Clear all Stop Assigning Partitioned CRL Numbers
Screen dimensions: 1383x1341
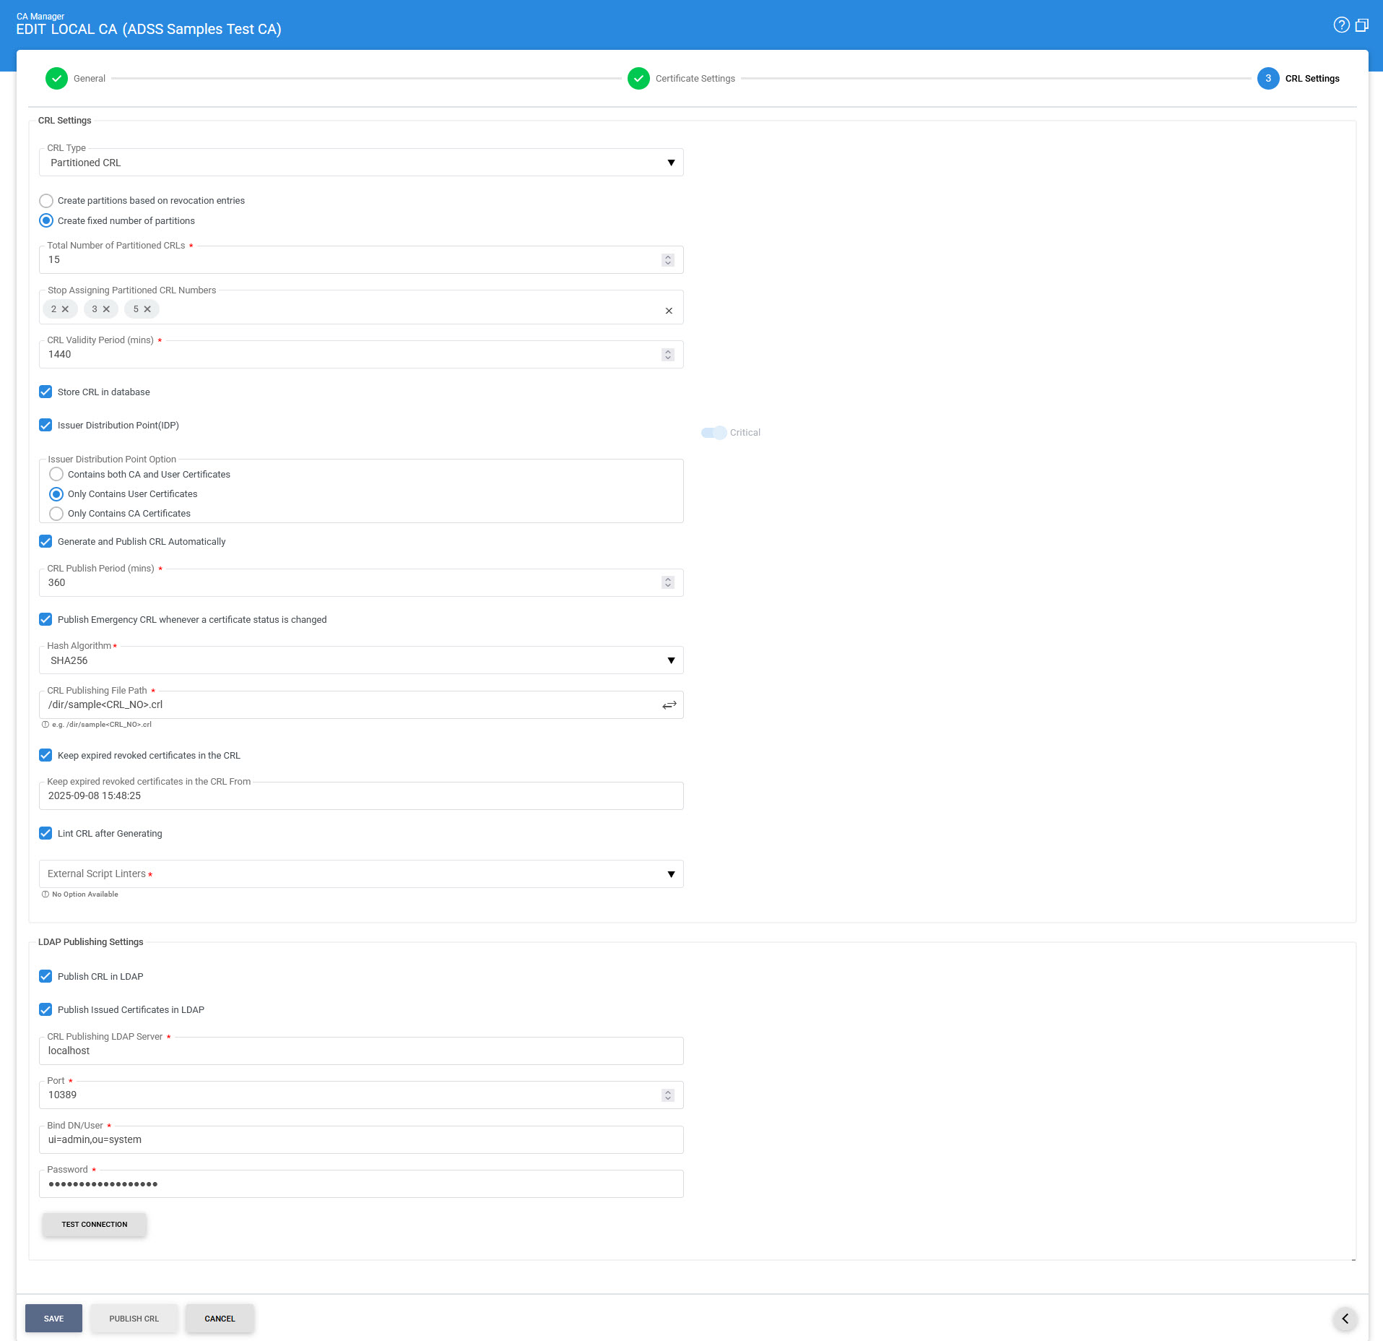click(x=669, y=311)
